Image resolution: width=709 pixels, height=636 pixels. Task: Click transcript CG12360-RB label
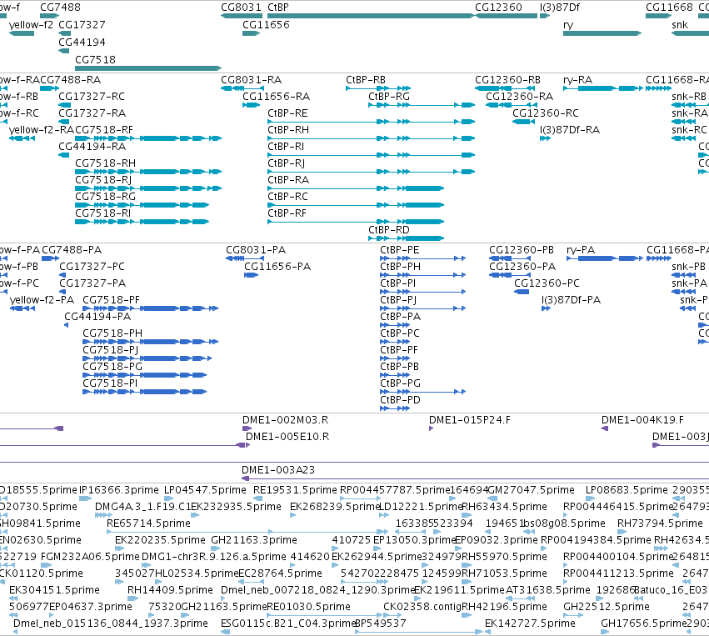[x=507, y=80]
